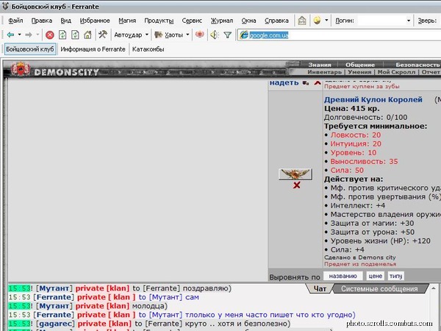This screenshot has width=441, height=331.
Task: Click the надеть link
Action: tap(284, 82)
